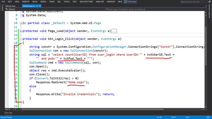The width and height of the screenshot is (212, 119).
Task: Click the 'else' keyword
Action: click(x=33, y=86)
